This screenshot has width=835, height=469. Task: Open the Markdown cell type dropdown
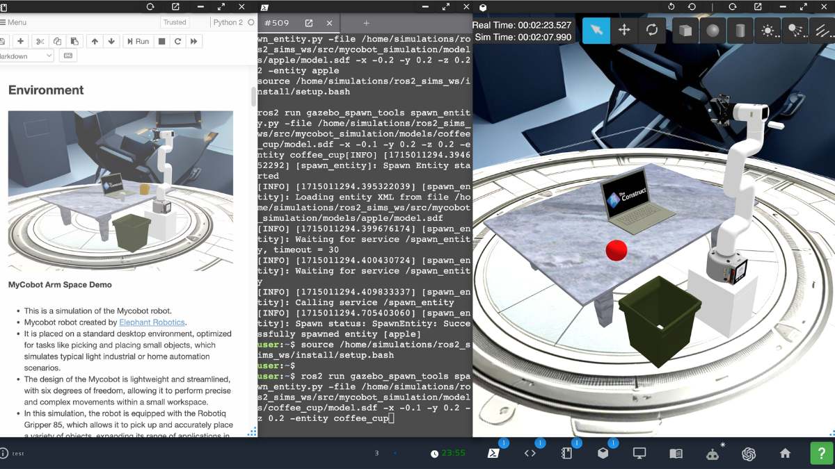coord(26,56)
